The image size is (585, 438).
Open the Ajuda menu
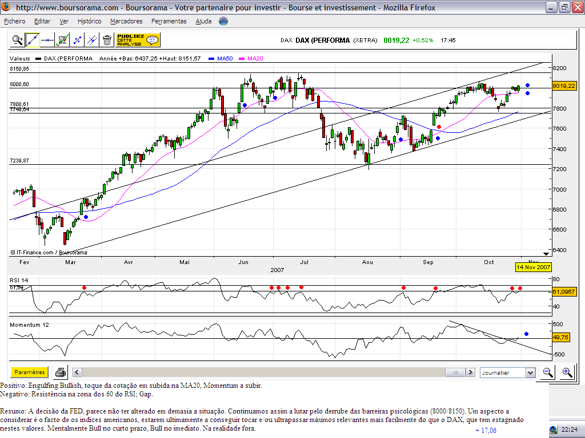204,21
